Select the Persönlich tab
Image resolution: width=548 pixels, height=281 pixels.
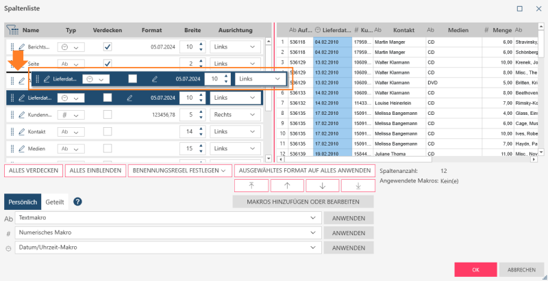click(x=23, y=202)
